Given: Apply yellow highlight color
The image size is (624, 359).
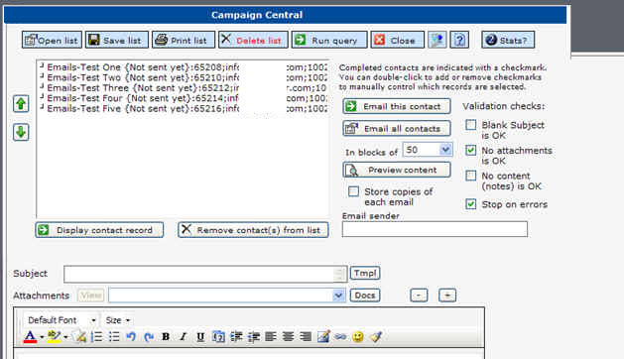Looking at the screenshot, I should click(55, 337).
